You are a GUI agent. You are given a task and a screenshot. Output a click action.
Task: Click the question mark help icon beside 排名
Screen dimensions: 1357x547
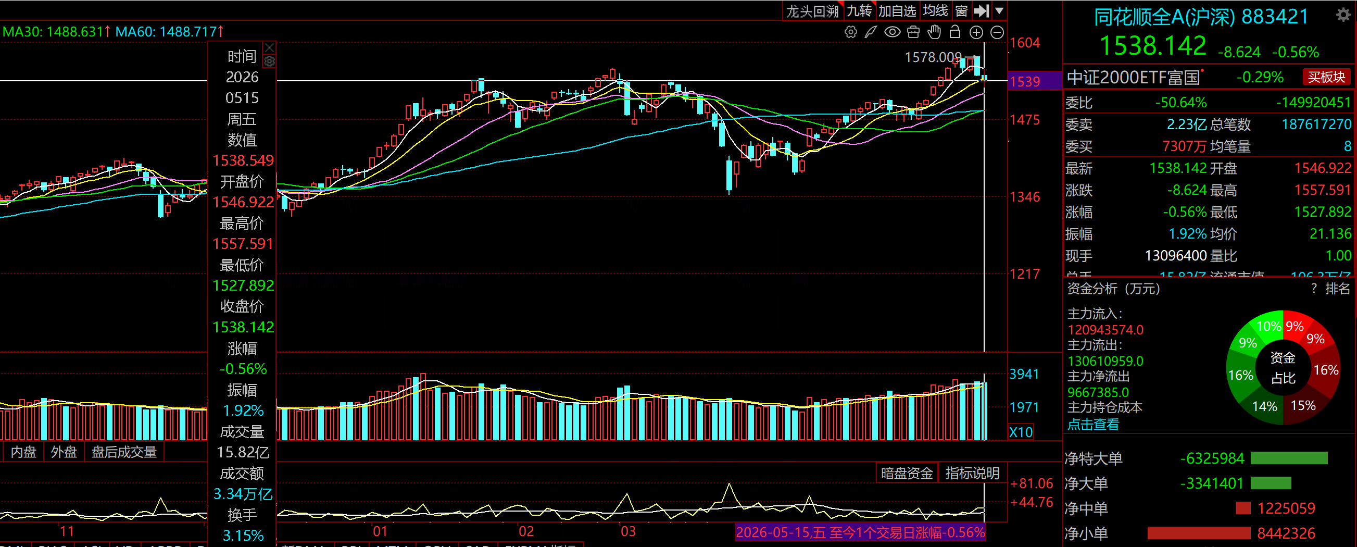point(1314,289)
